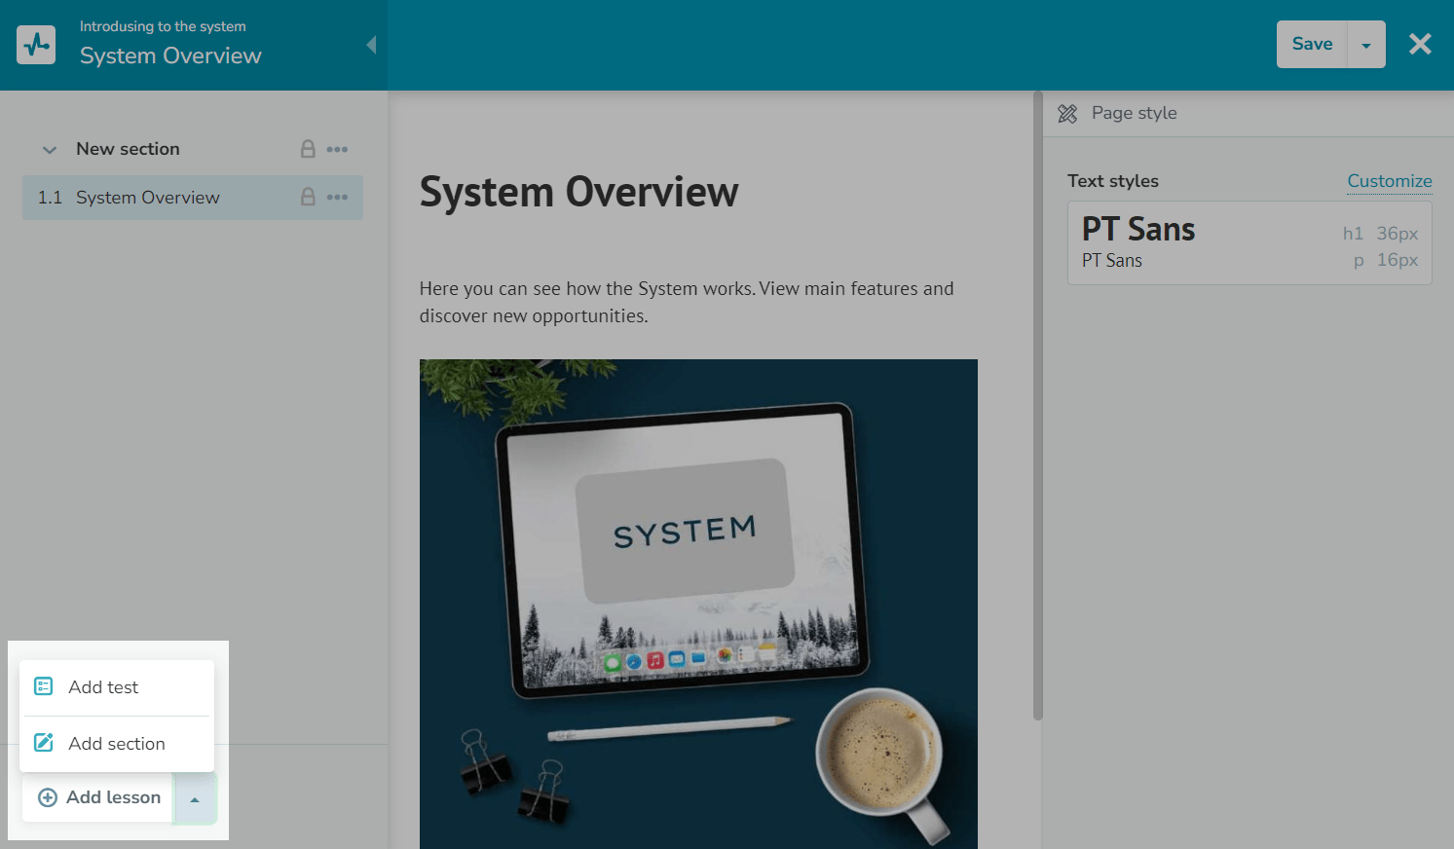Click the lock icon on New section
Image resolution: width=1454 pixels, height=849 pixels.
pyautogui.click(x=308, y=149)
